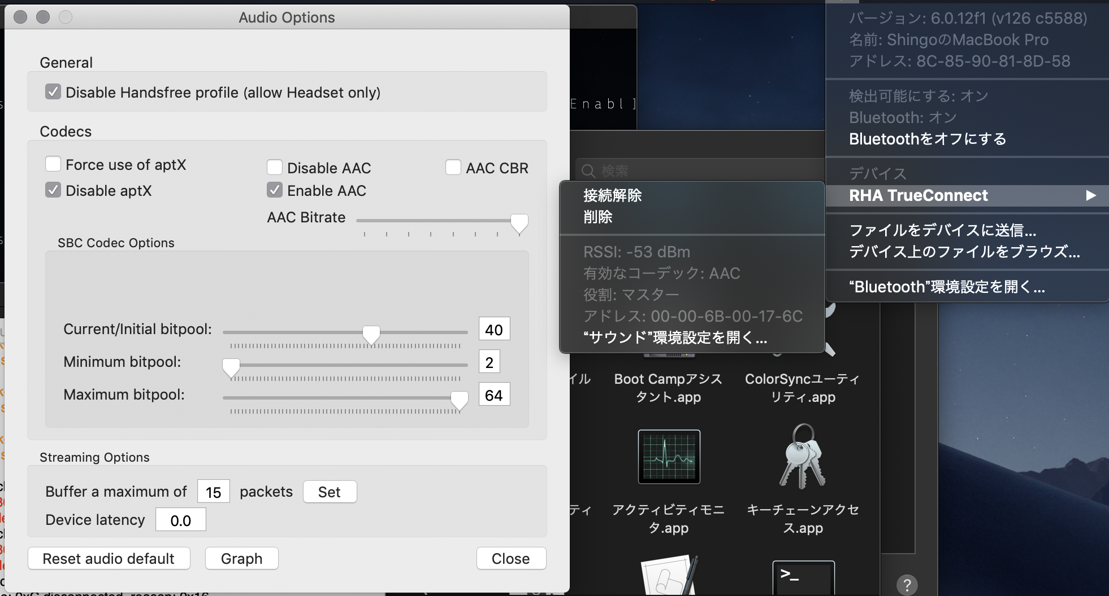The height and width of the screenshot is (596, 1109).
Task: Open “Bluetooth”環境設定を開く… menu item
Action: pos(967,287)
